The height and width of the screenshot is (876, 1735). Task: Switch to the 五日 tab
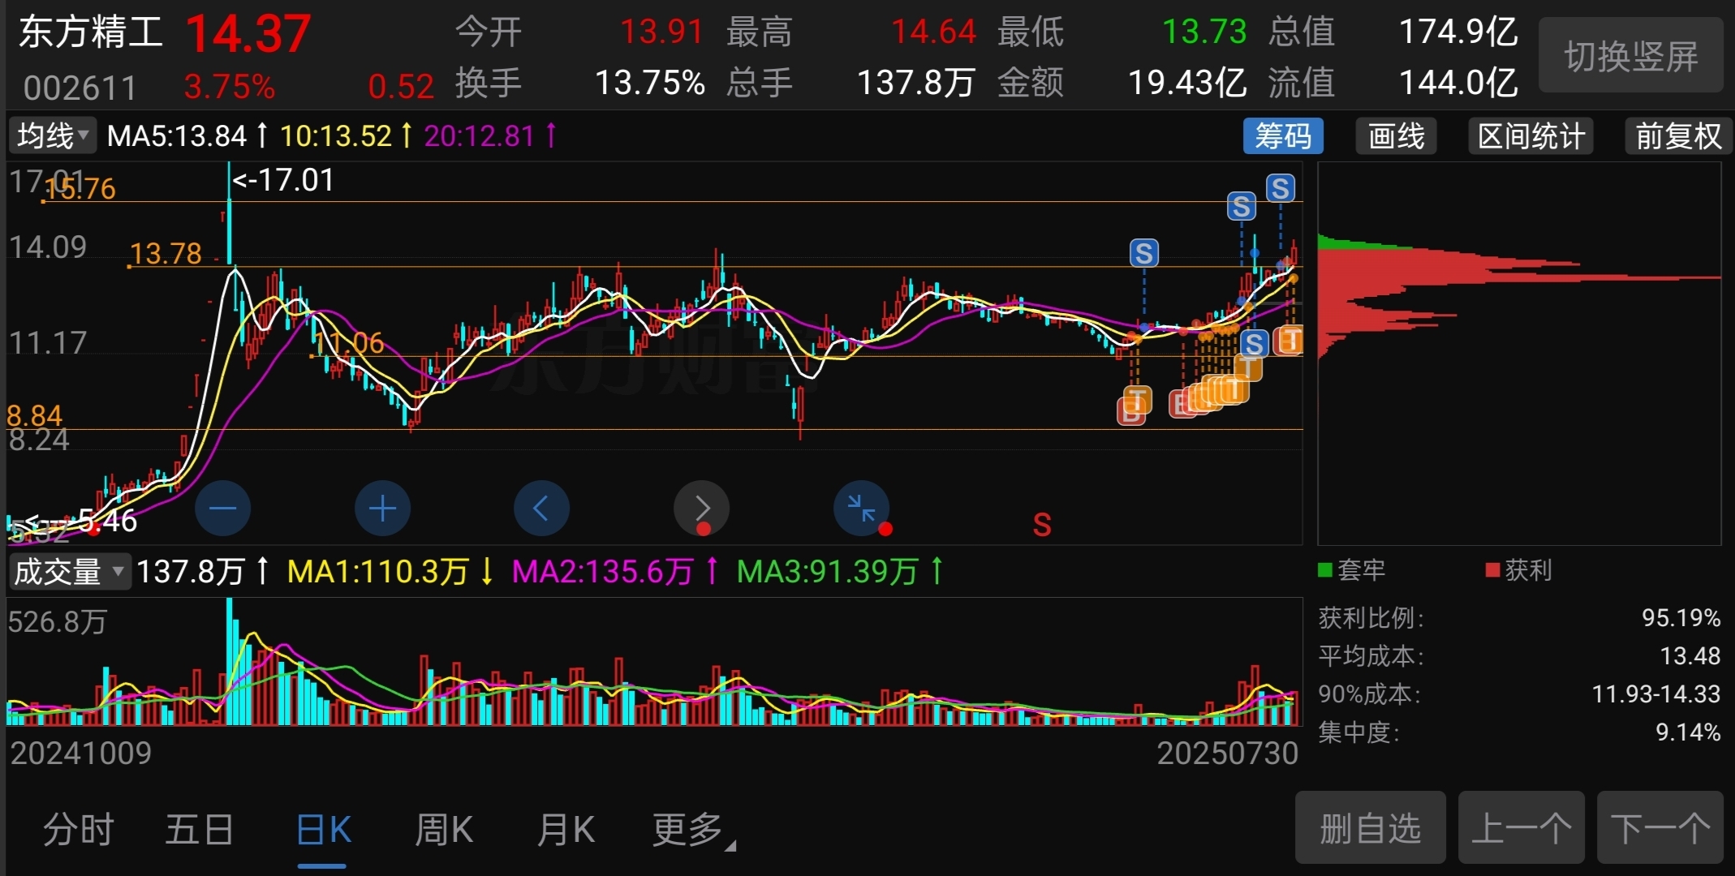click(x=200, y=830)
